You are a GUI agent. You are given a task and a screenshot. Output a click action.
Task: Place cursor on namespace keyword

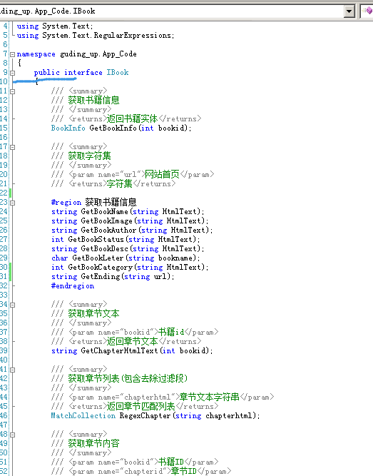pos(36,54)
